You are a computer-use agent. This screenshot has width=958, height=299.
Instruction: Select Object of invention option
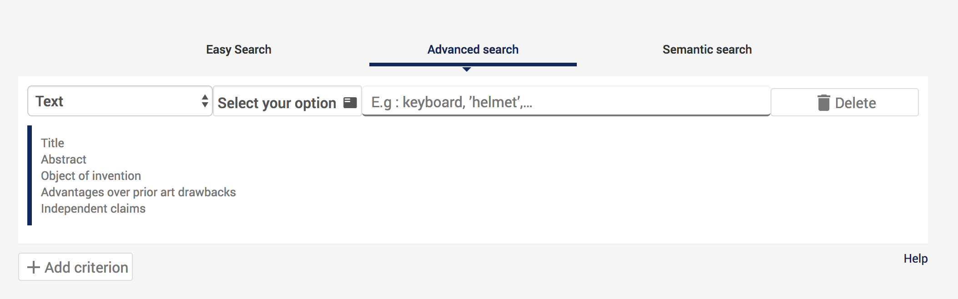(x=91, y=176)
